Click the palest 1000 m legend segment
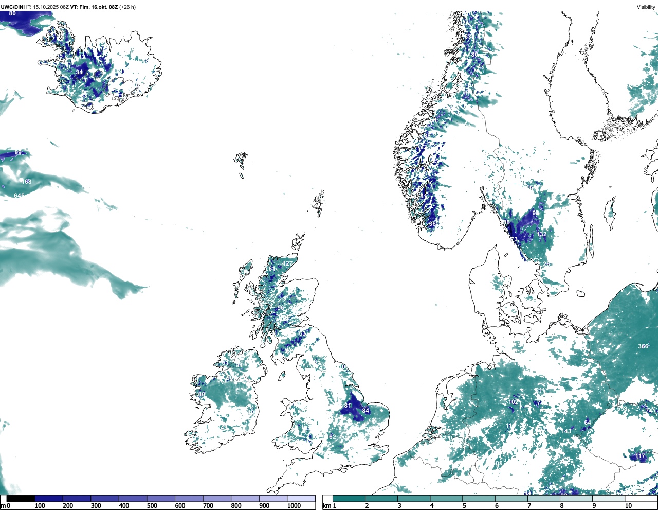 click(x=301, y=498)
